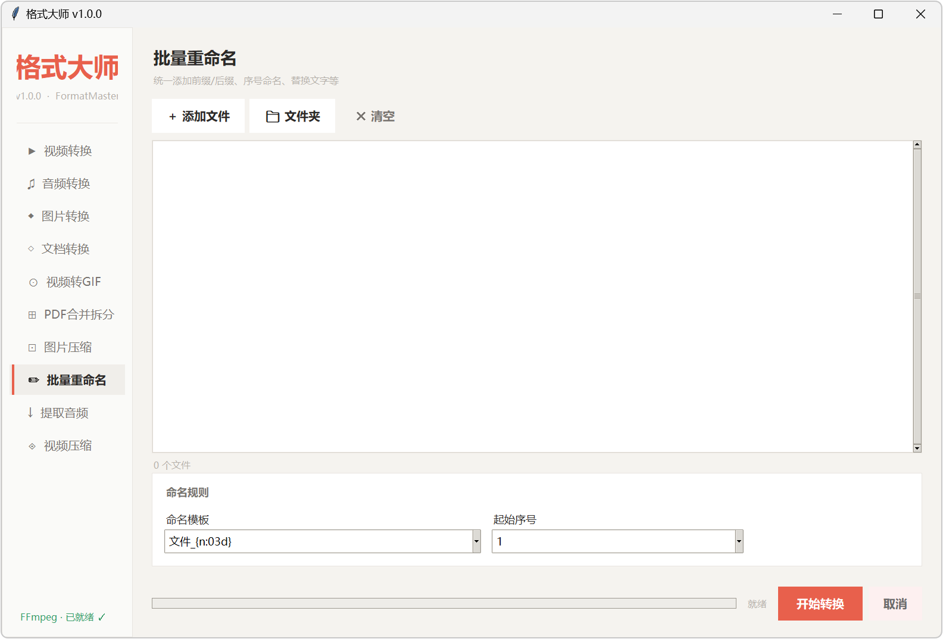Click the pencil icon beside 批量重命名
Image resolution: width=943 pixels, height=639 pixels.
point(34,380)
